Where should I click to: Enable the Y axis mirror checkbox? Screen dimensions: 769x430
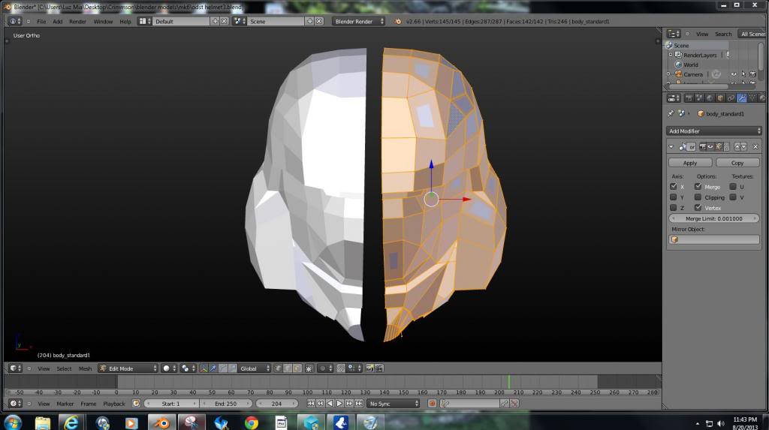point(673,197)
